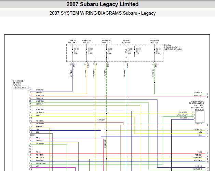Select BLU/GRN label at B282 pin 9
The width and height of the screenshot is (215, 171).
click(x=40, y=160)
